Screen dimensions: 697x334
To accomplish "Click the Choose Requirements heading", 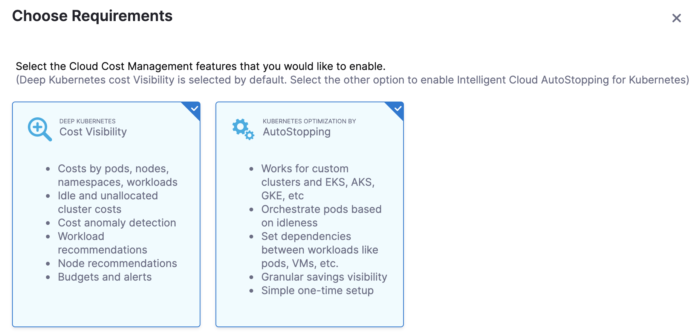I will [92, 16].
